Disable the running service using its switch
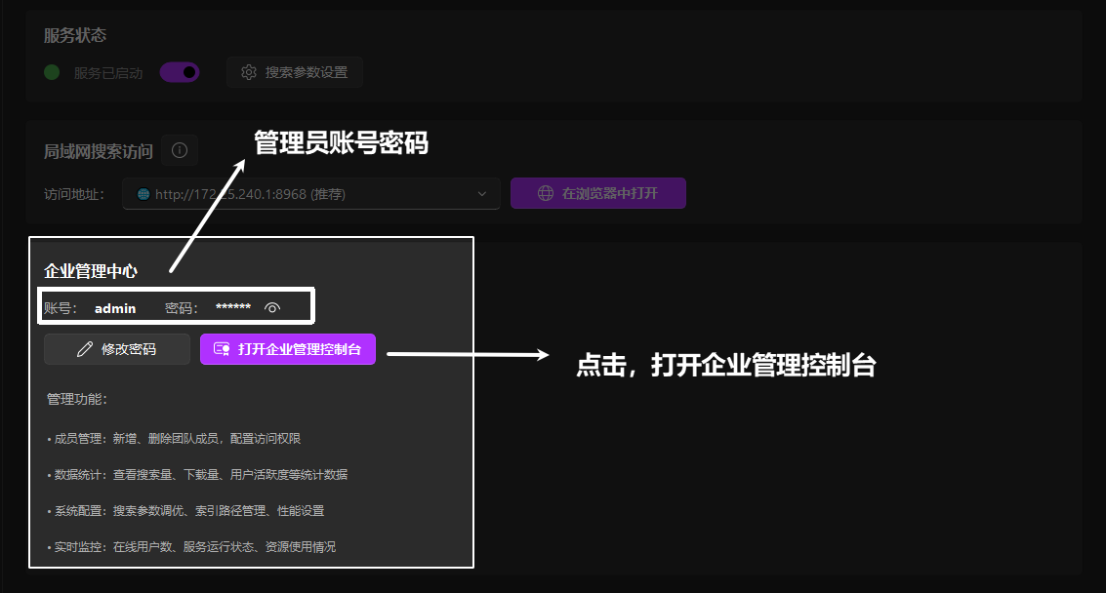The image size is (1106, 593). click(180, 71)
